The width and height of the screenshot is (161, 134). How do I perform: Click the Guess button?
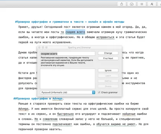tap(108, 86)
